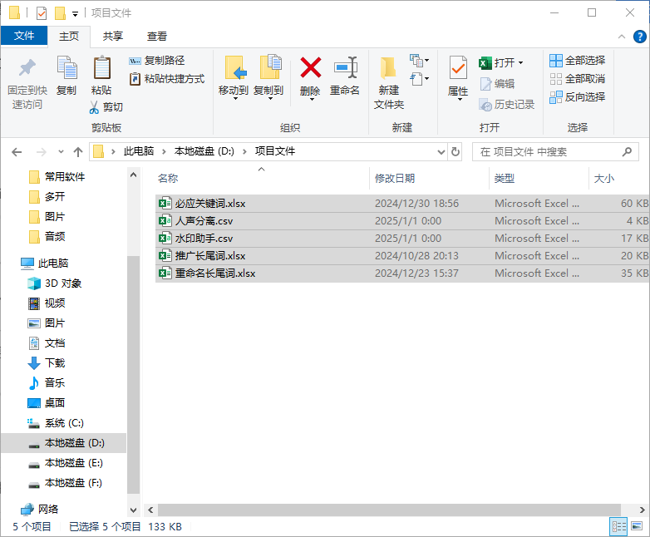
Task: Expand the address bar history dropdown
Action: (441, 152)
